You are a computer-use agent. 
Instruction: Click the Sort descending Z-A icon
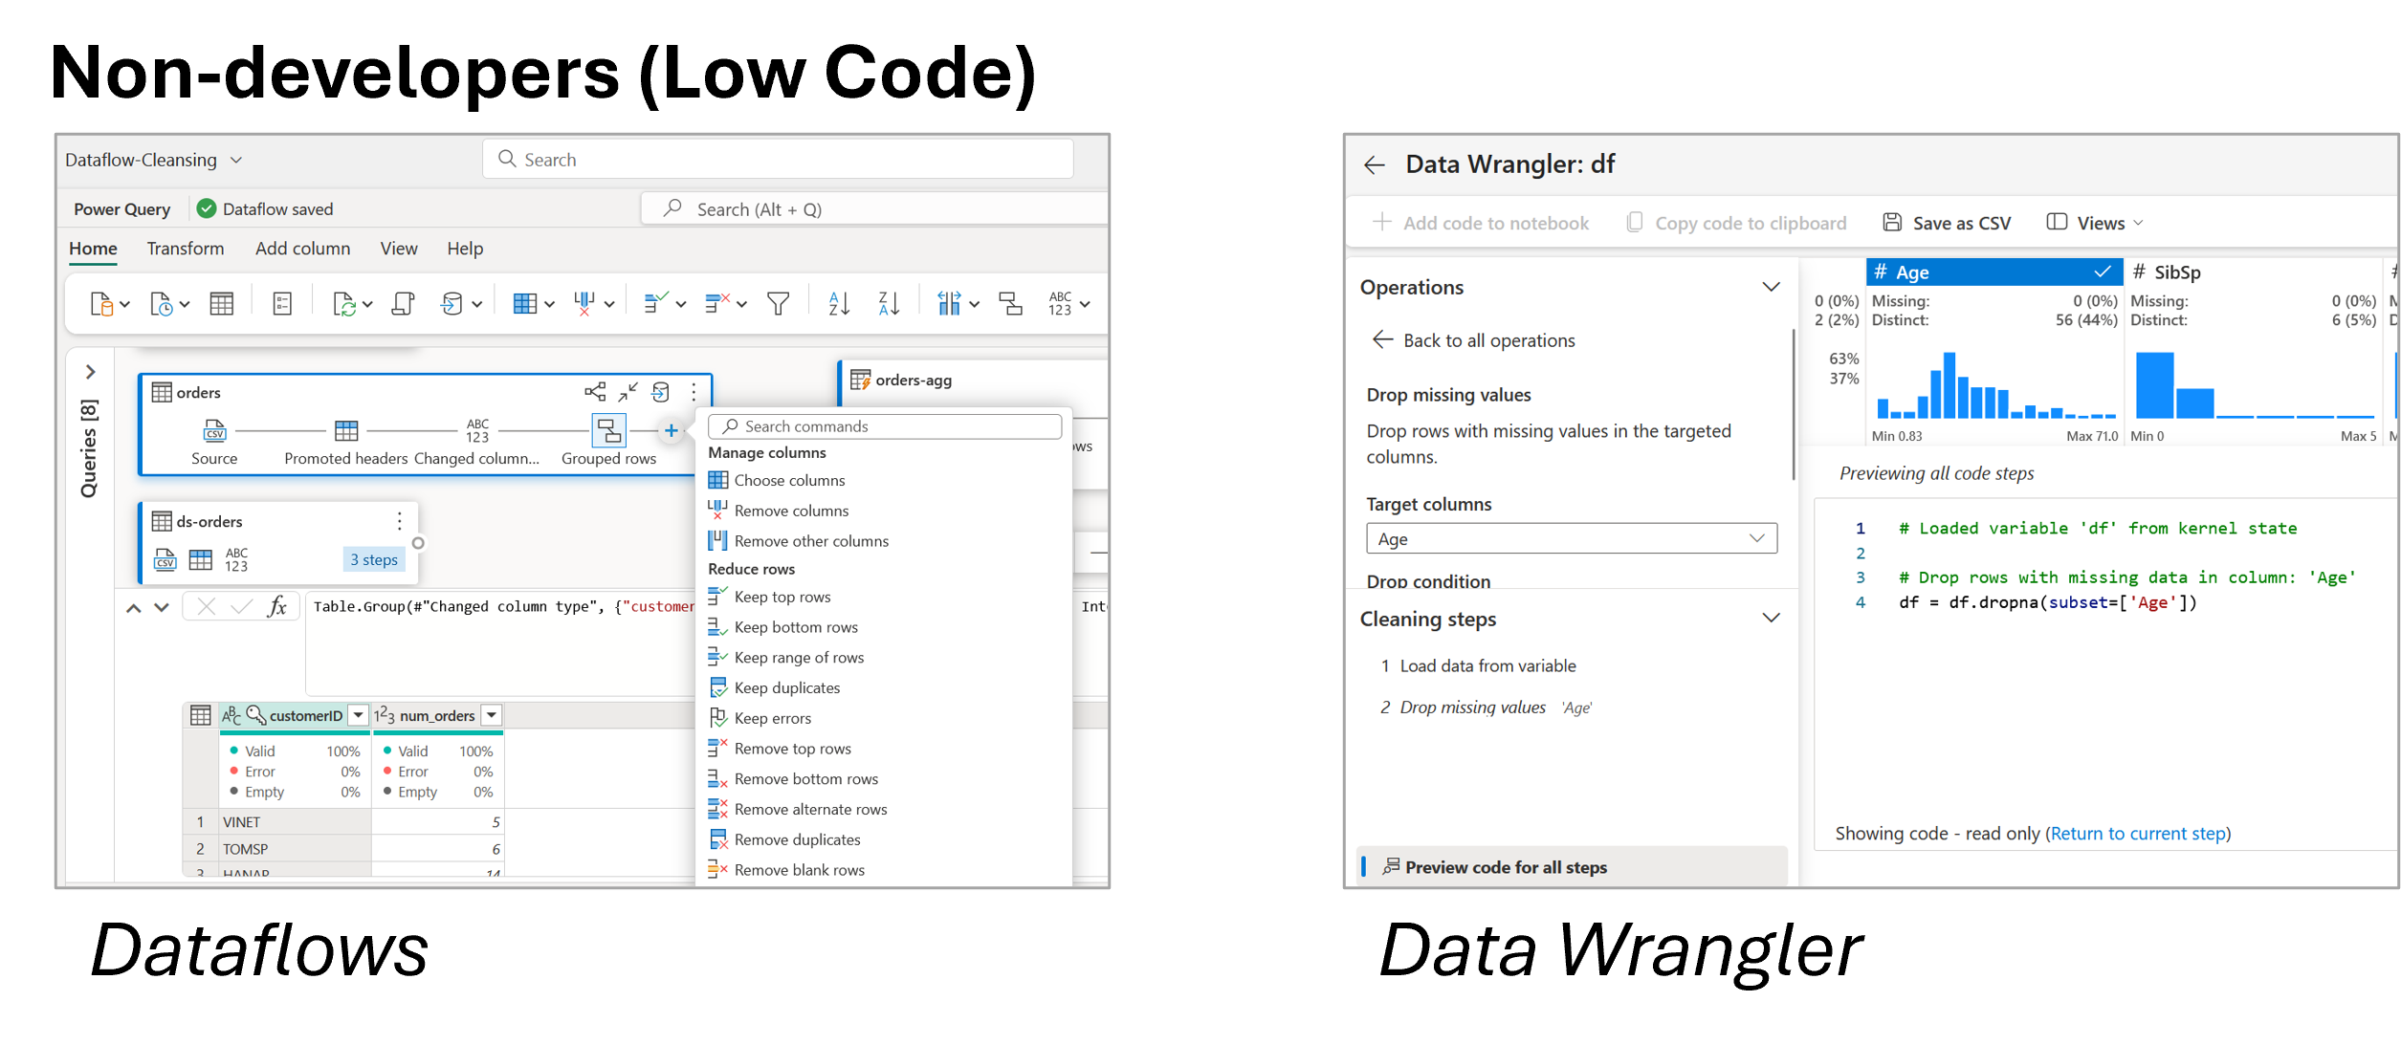(x=889, y=304)
